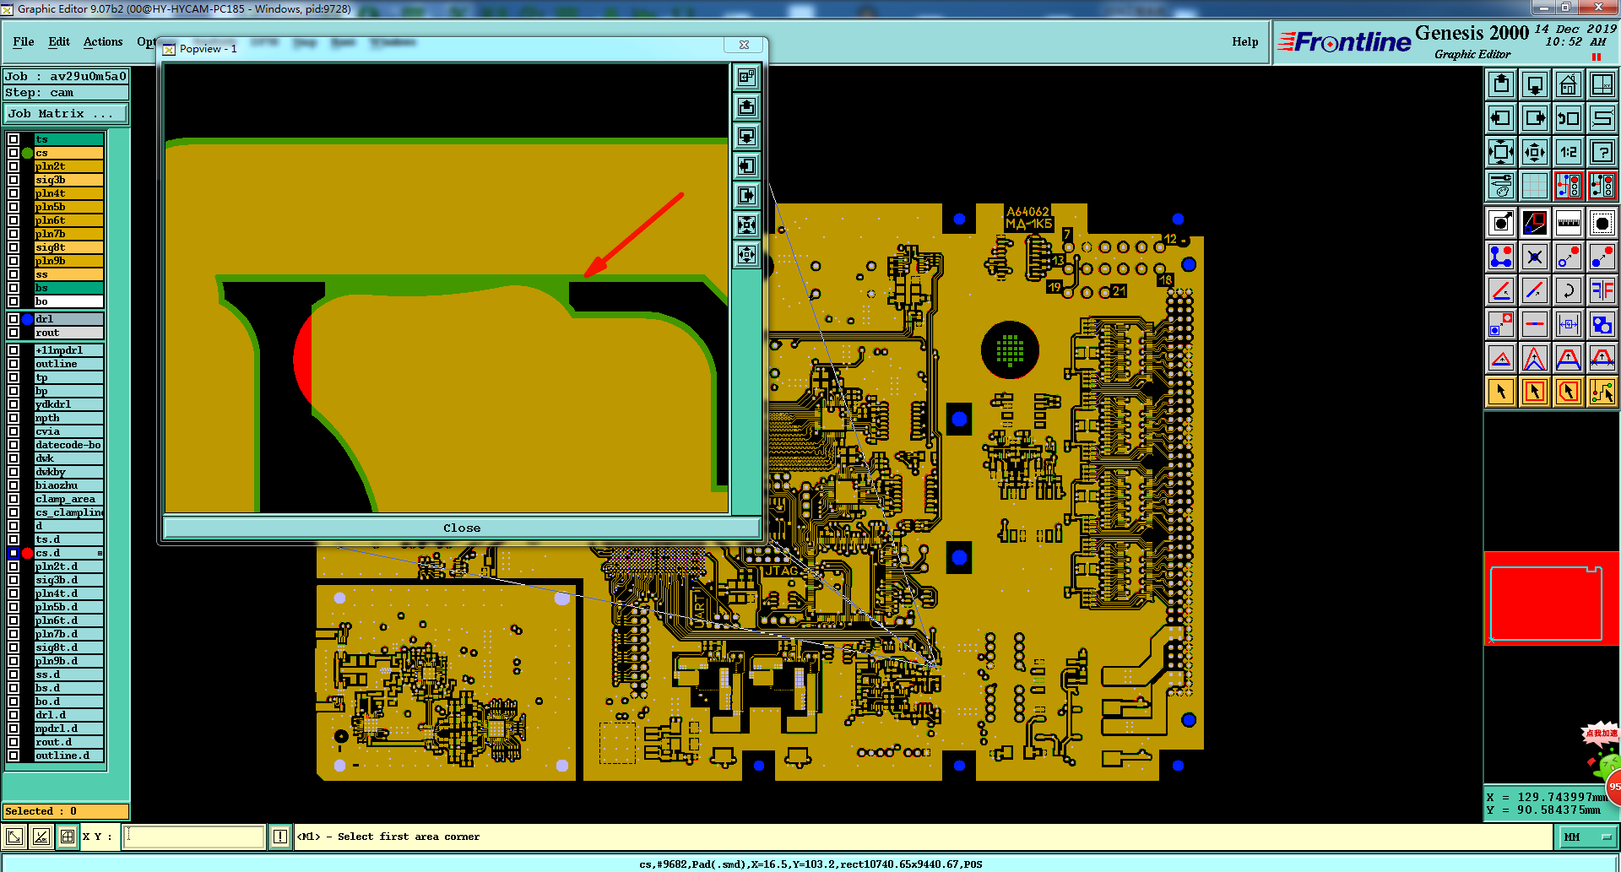The height and width of the screenshot is (872, 1621).
Task: Select the pln7b layer row
Action: click(69, 234)
